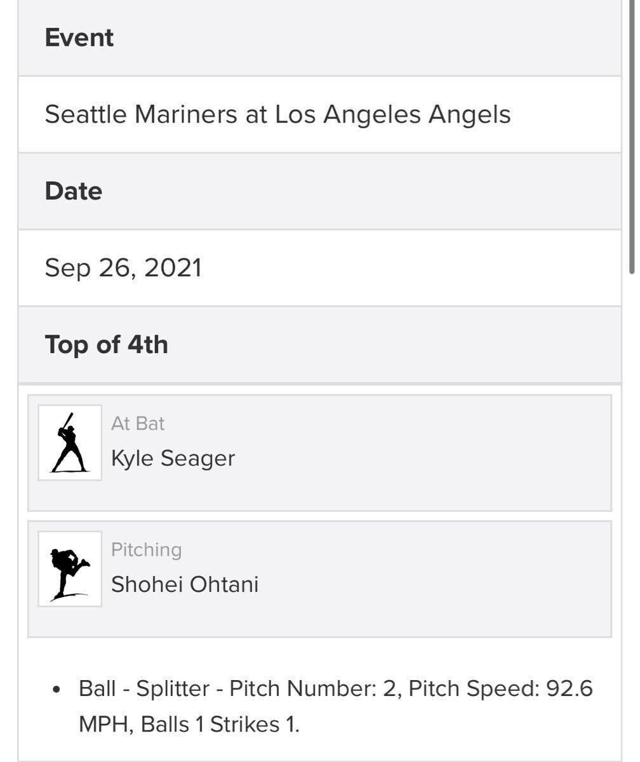Open Shohei Ohtani player name
Screen dimensions: 640x762
pos(184,584)
